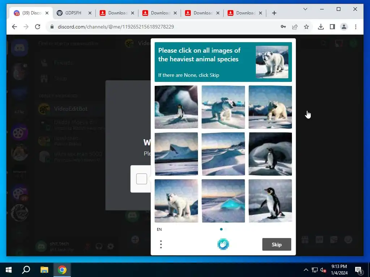370x277 pixels.
Task: Open the Daddy Mogus direct message
Action: (x=71, y=125)
